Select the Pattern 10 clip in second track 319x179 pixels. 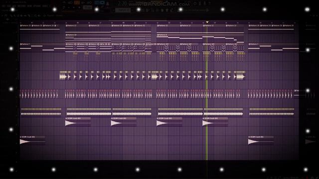click(x=108, y=38)
